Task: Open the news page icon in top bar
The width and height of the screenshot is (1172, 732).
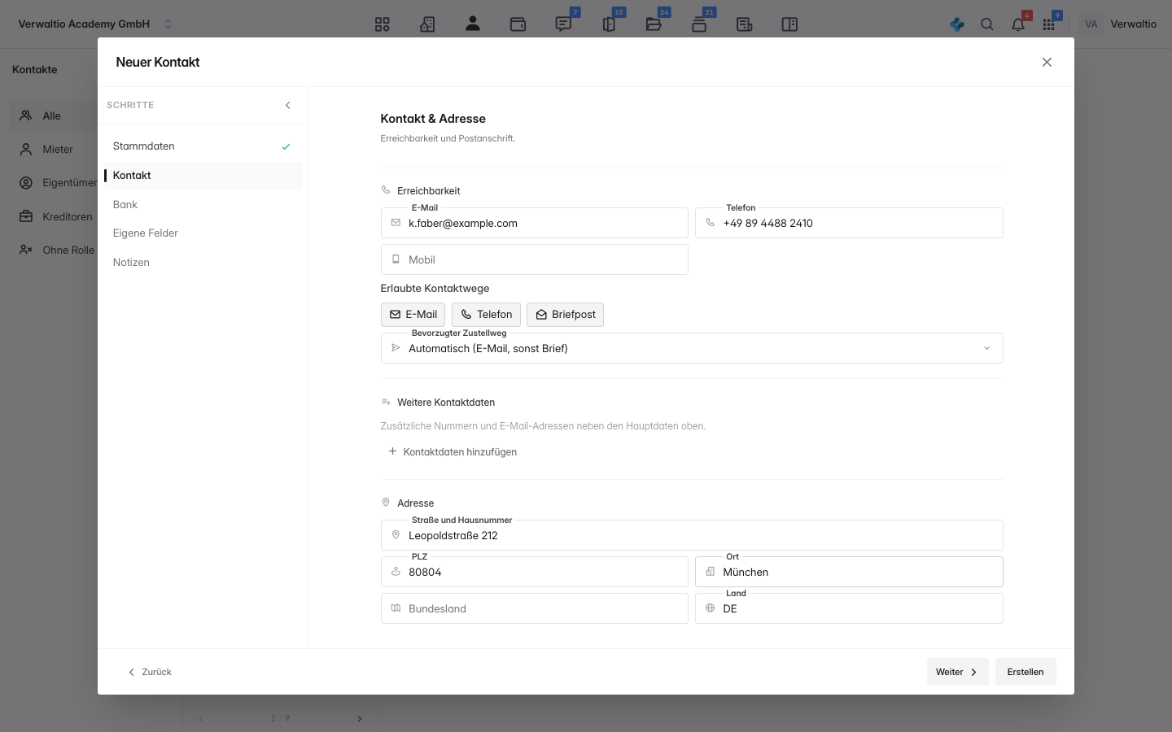Action: coord(744,24)
